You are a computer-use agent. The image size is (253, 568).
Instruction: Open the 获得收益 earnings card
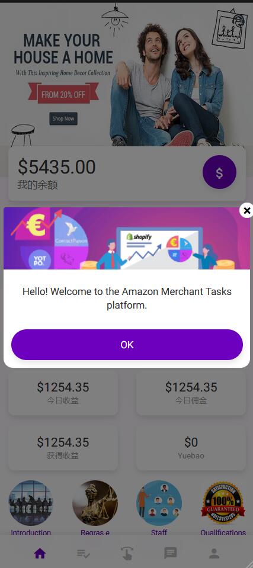tap(63, 448)
